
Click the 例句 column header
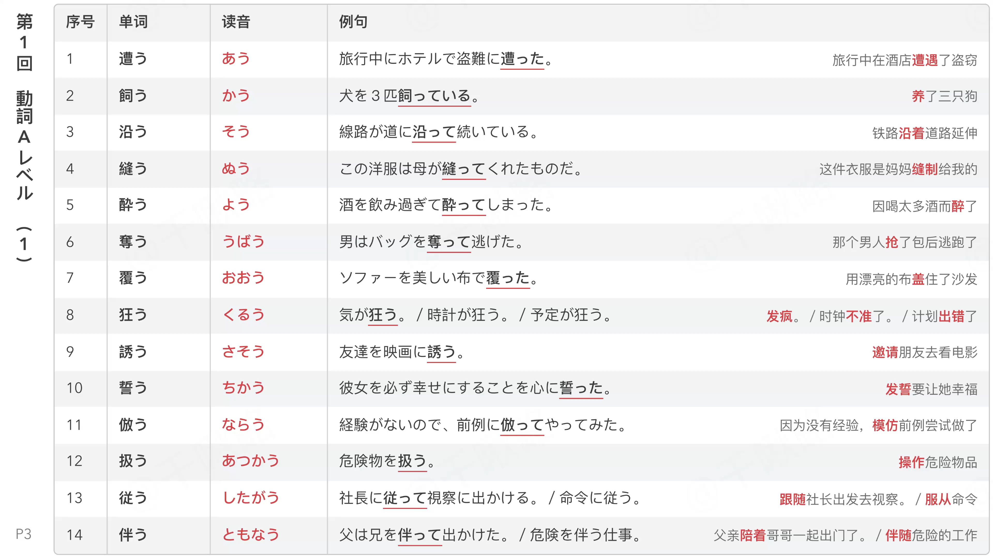pyautogui.click(x=353, y=22)
